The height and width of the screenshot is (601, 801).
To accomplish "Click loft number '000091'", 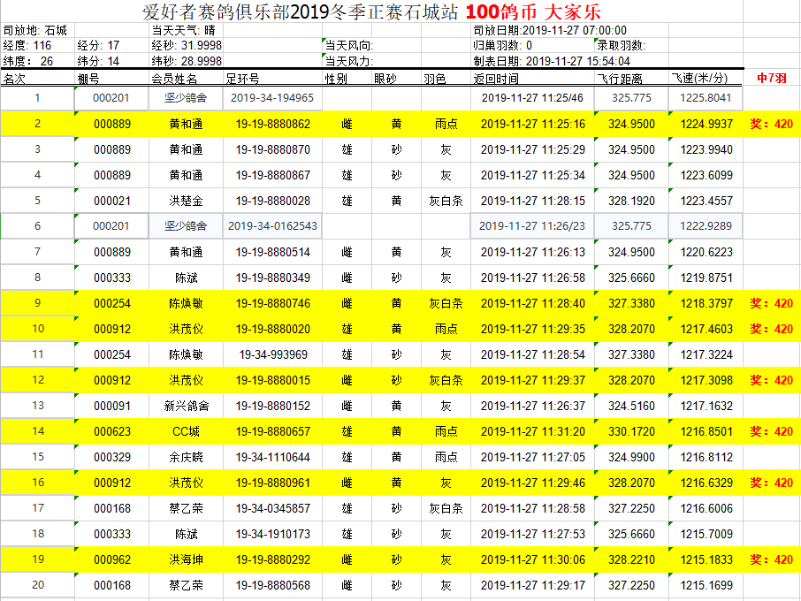I will pos(112,406).
